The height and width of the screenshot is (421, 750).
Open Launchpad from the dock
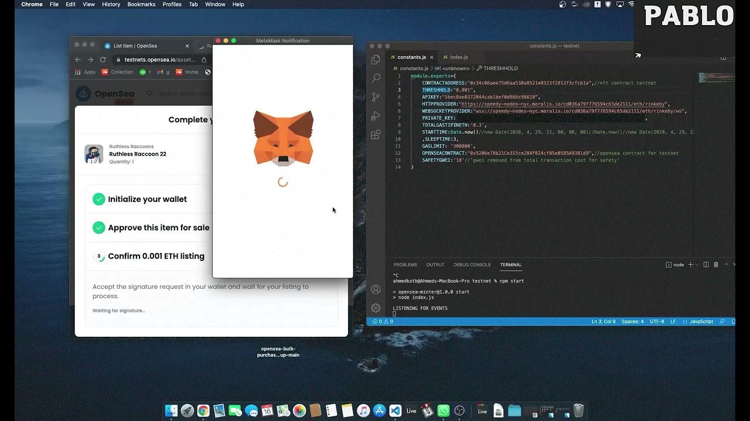click(x=187, y=410)
